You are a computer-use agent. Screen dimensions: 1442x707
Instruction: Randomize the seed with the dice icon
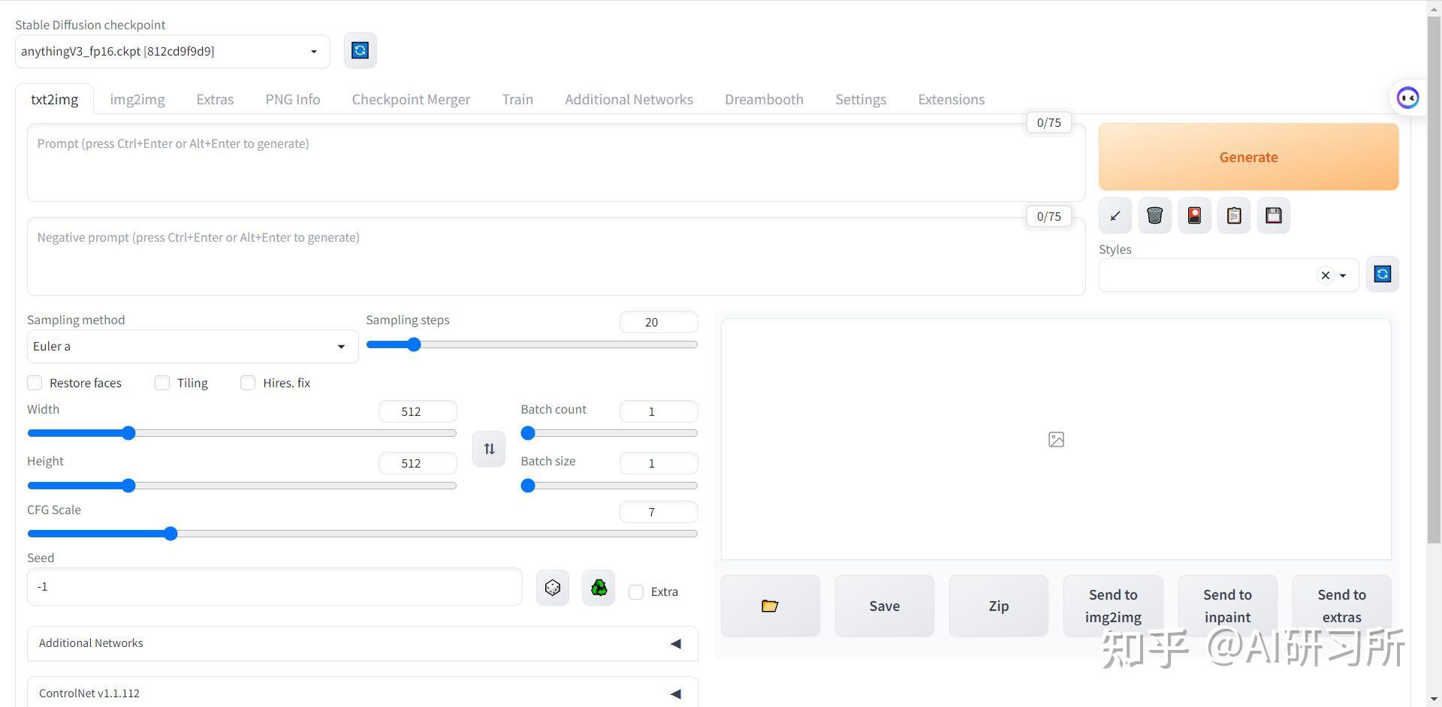click(552, 587)
